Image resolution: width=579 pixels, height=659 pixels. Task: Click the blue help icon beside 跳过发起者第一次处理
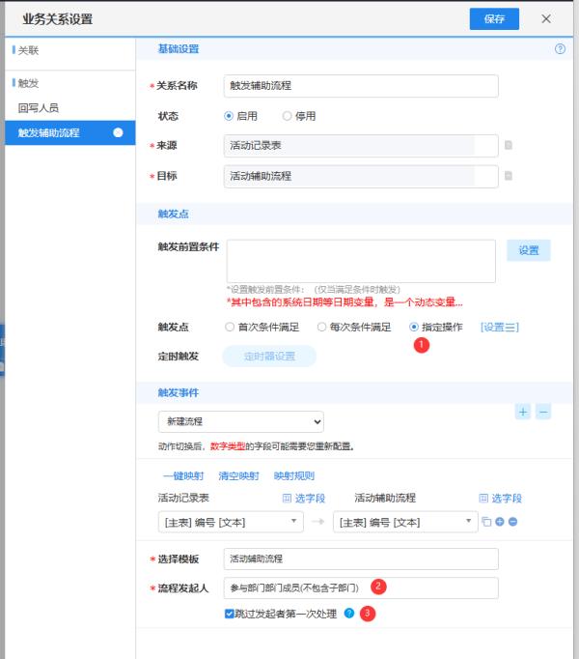tap(348, 613)
